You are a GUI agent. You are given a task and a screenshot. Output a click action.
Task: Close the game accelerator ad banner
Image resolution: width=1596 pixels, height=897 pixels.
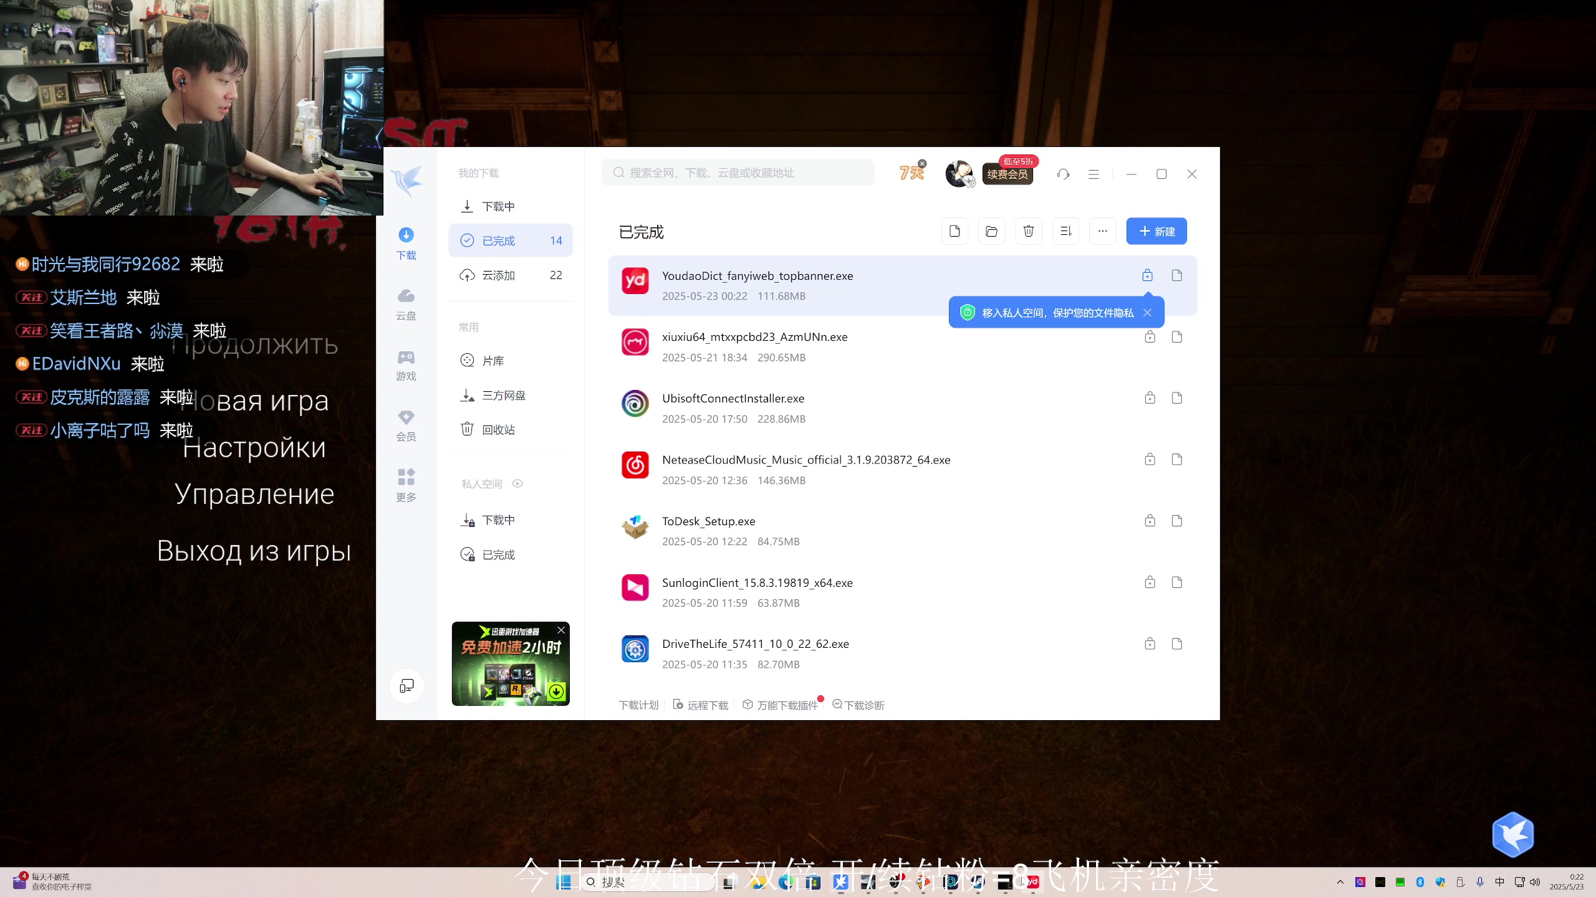click(561, 630)
